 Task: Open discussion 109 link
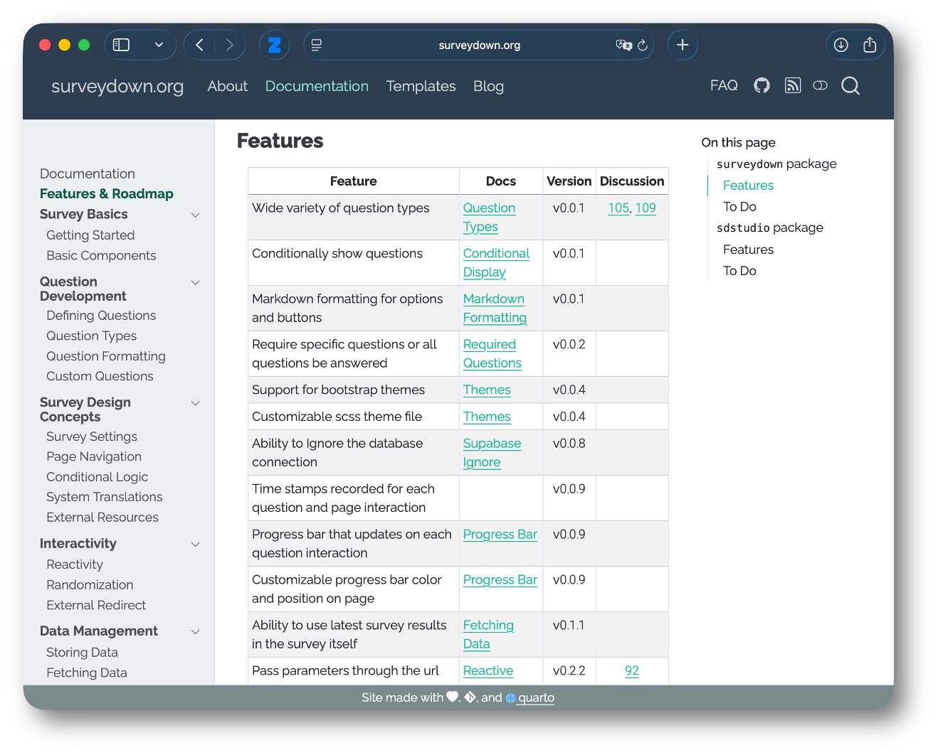point(645,208)
